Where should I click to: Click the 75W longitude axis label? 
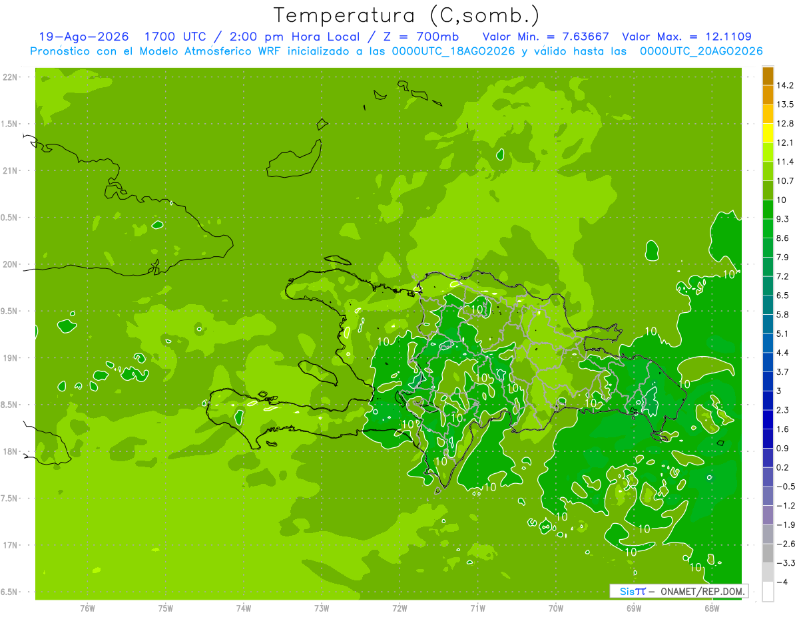[166, 608]
